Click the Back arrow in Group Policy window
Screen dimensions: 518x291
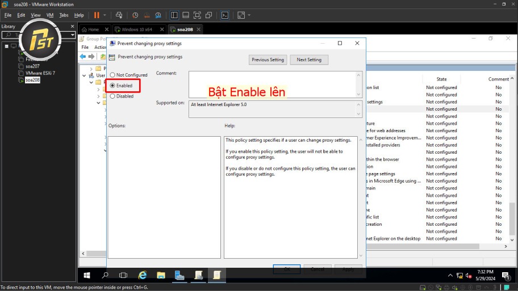pyautogui.click(x=83, y=56)
